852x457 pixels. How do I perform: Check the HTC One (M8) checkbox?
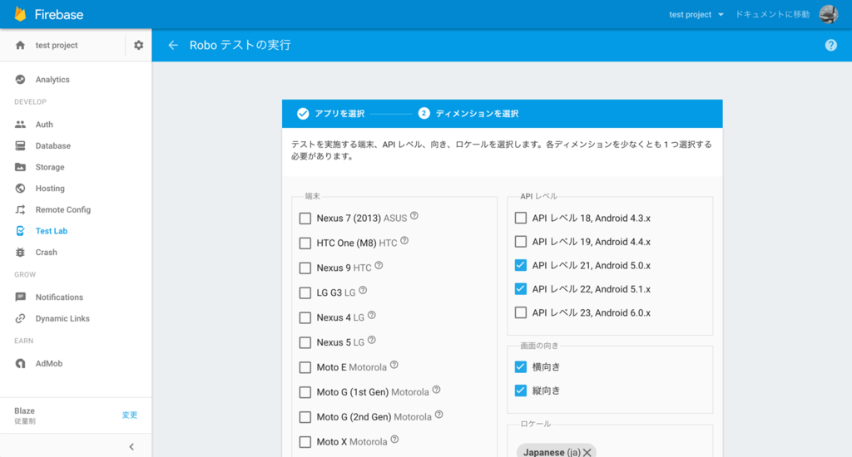pos(305,243)
